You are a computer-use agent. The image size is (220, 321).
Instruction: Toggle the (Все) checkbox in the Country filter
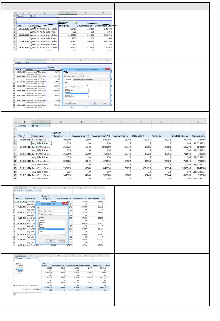click(17, 264)
